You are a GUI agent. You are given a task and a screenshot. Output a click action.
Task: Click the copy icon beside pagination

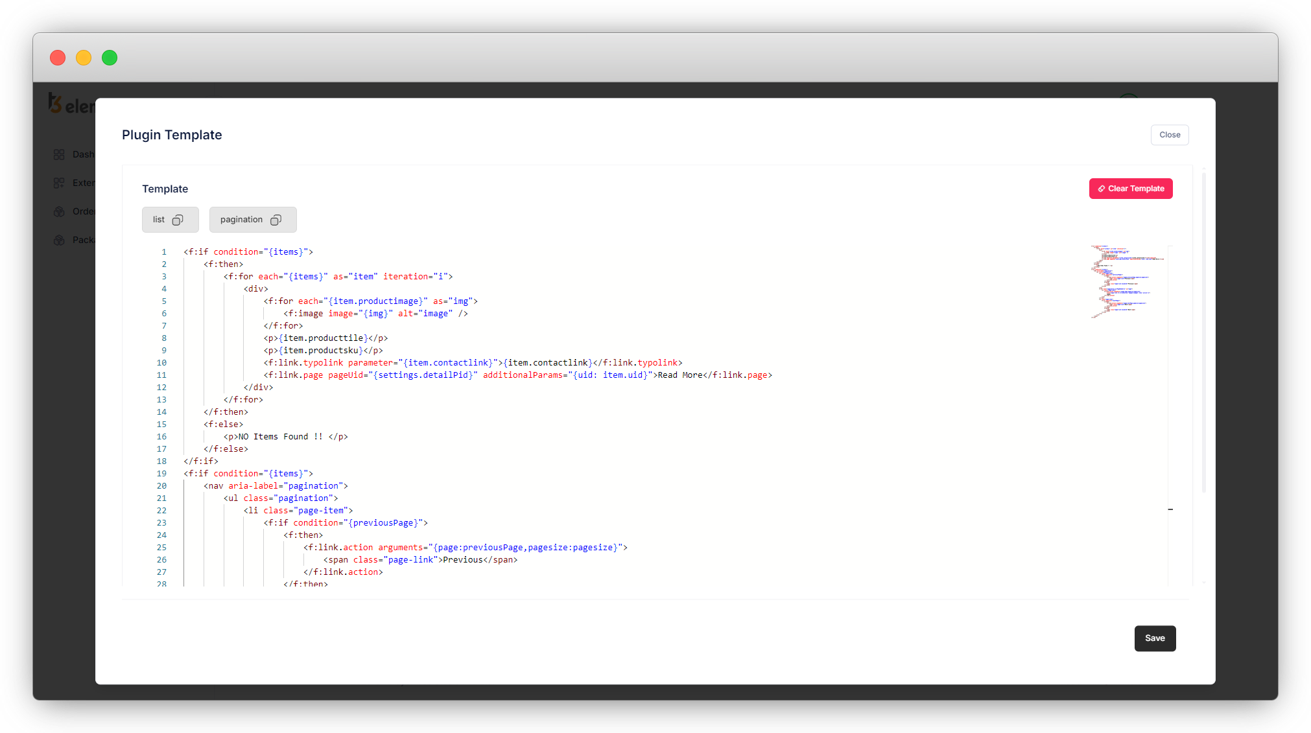click(276, 220)
